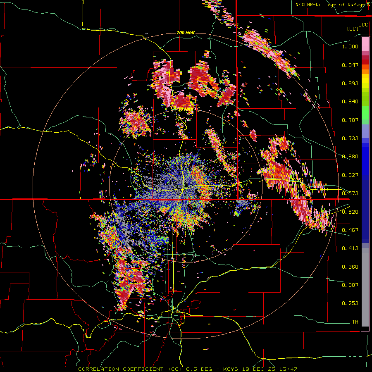Select the 0.573 legend value
This screenshot has width=372, height=372.
[x=350, y=193]
